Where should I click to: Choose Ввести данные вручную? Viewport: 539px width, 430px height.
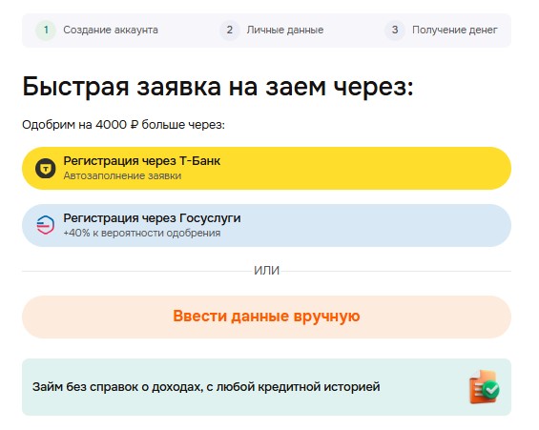(x=266, y=317)
